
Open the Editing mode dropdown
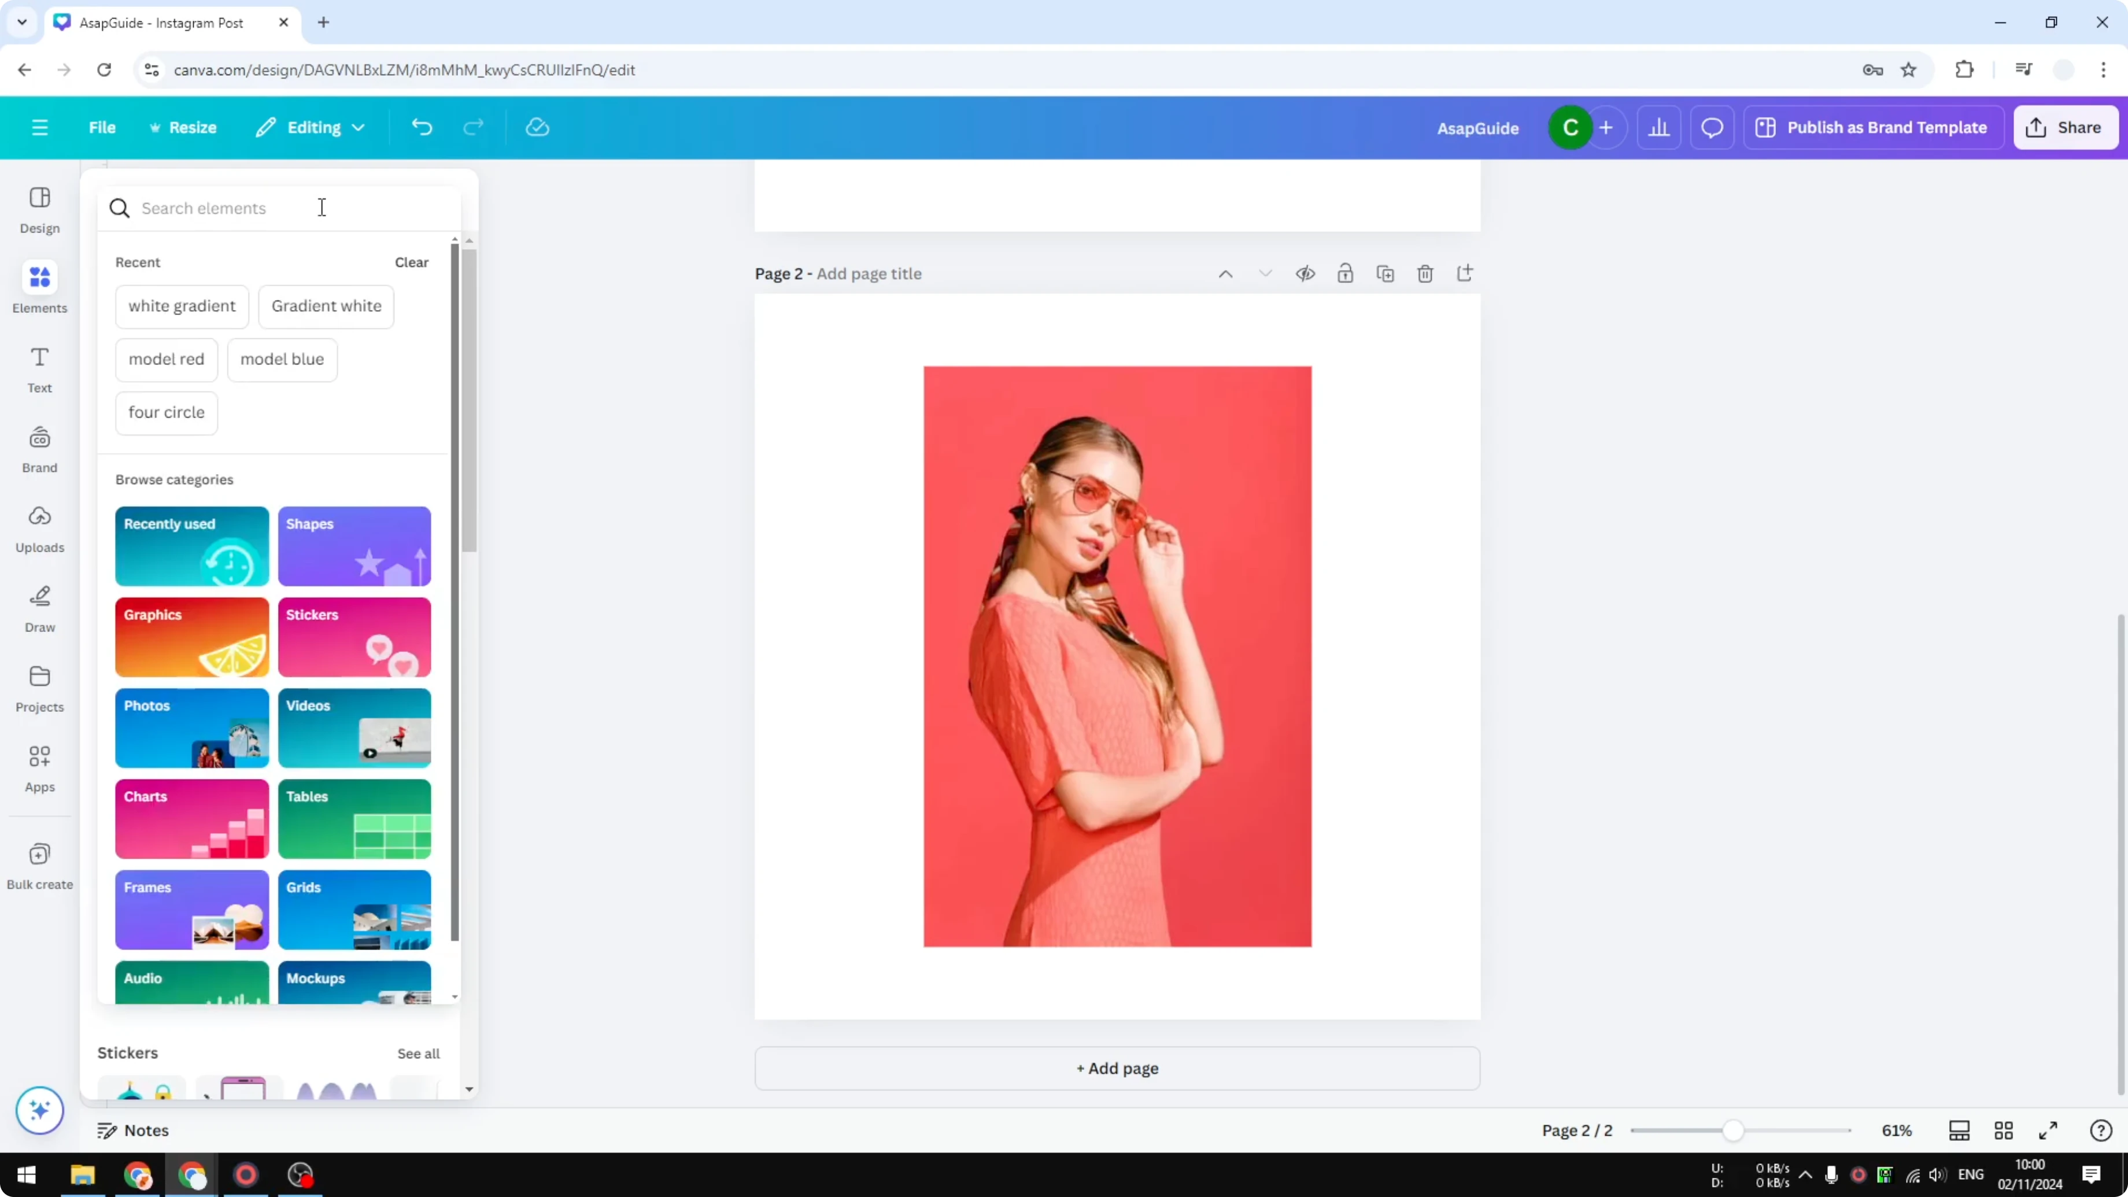click(x=311, y=127)
